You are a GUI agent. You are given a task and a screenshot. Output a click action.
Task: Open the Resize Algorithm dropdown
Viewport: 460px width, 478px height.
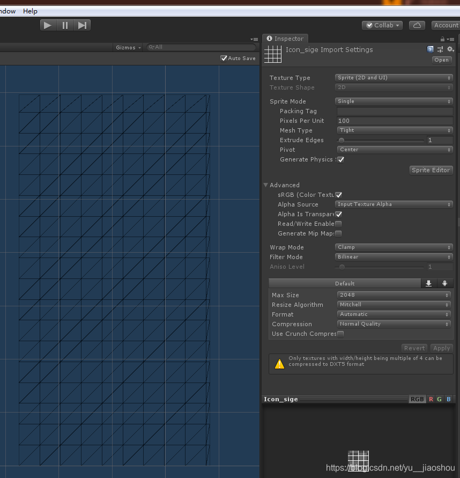pos(394,305)
